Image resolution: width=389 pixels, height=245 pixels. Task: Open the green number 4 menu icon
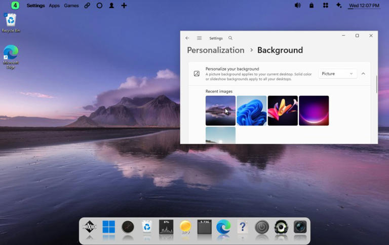15,5
